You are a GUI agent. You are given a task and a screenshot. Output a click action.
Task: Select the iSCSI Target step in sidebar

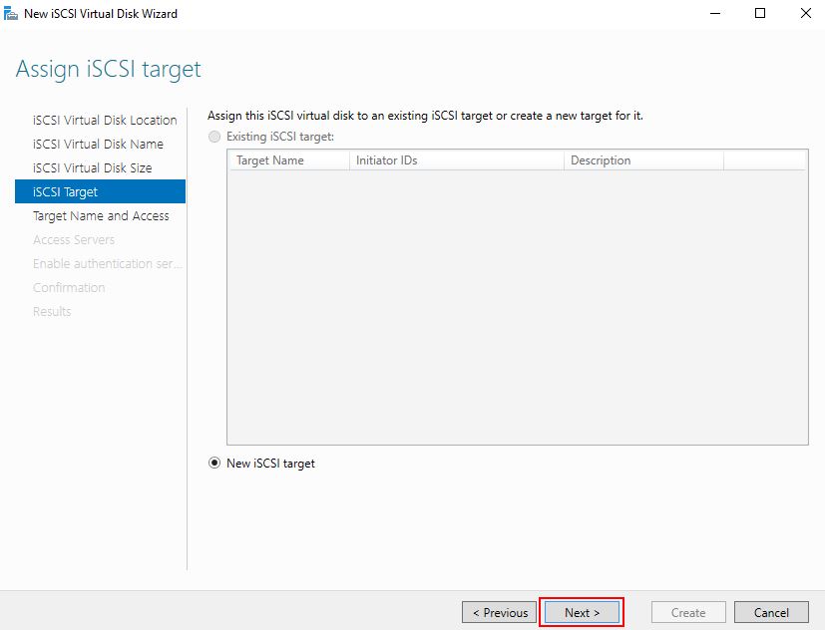click(x=100, y=191)
